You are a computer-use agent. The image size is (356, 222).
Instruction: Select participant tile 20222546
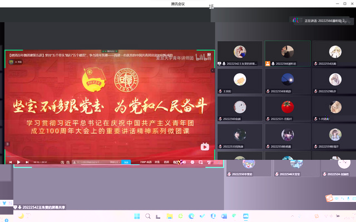pyautogui.click(x=296, y=168)
